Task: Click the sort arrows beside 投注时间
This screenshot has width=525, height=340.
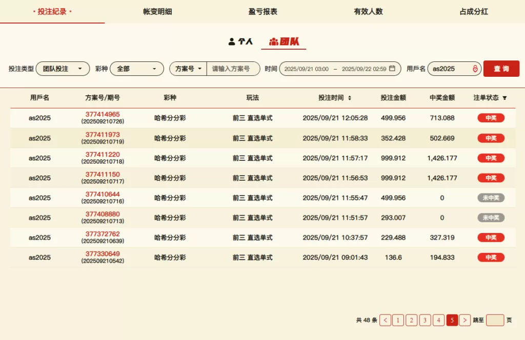Action: click(350, 98)
